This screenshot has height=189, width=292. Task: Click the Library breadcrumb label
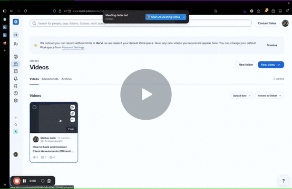34,61
